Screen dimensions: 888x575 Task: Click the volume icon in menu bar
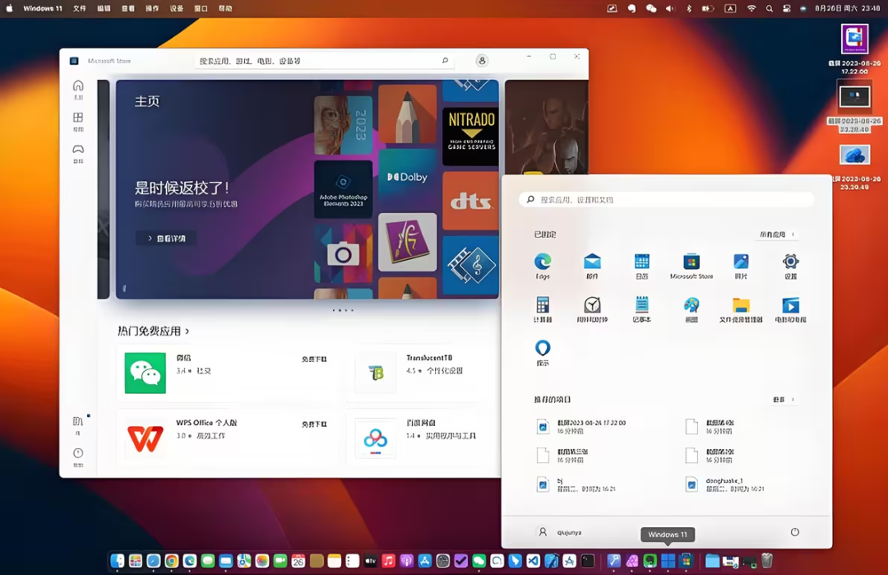pyautogui.click(x=670, y=8)
